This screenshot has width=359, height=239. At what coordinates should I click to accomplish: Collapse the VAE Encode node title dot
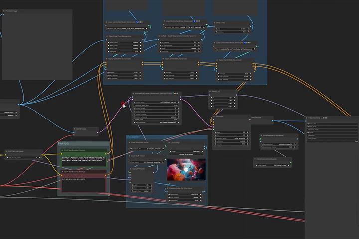[x=74, y=129]
